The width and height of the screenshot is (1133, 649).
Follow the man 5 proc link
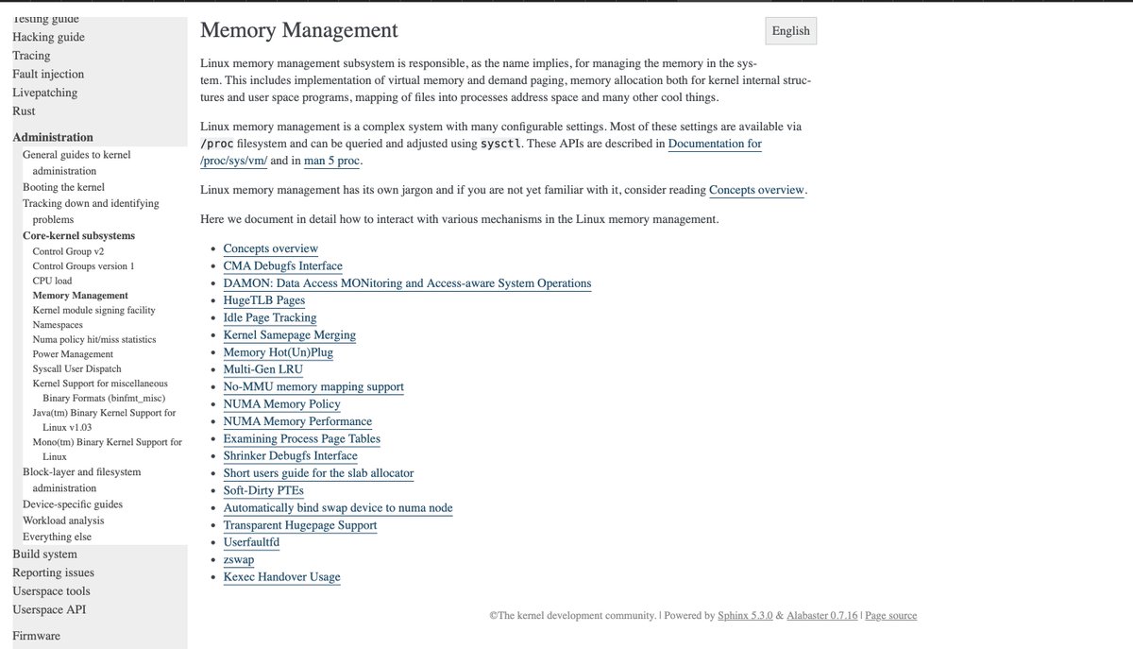(333, 161)
